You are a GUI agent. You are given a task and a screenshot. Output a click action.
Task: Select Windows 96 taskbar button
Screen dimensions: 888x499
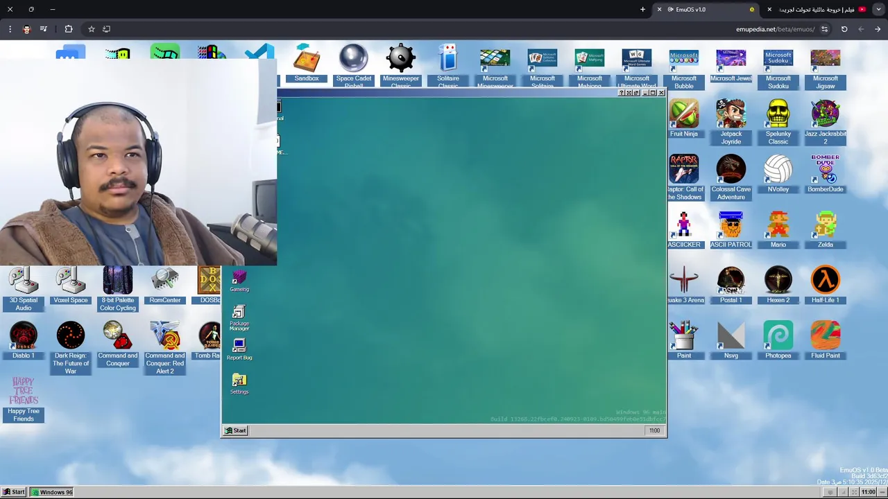[x=52, y=492]
